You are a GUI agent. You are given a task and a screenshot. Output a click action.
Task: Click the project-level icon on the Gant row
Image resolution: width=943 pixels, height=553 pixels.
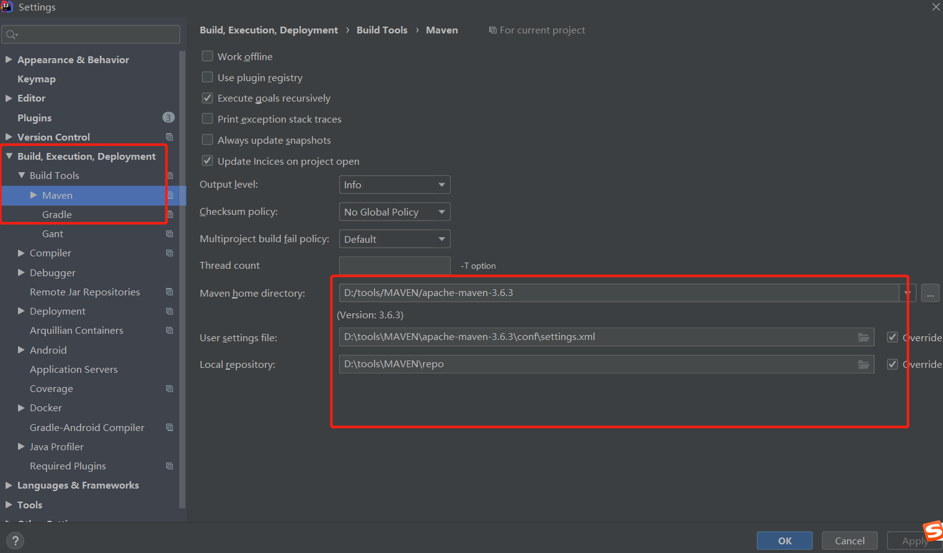tap(169, 233)
